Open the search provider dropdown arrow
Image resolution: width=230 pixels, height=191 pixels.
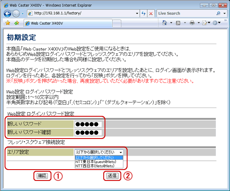225,13
